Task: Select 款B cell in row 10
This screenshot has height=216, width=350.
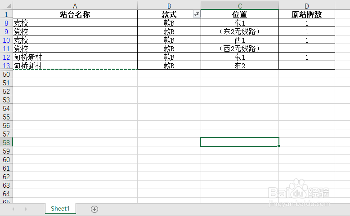Action: click(169, 40)
